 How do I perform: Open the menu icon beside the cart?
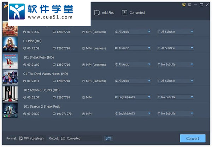click(x=190, y=5)
